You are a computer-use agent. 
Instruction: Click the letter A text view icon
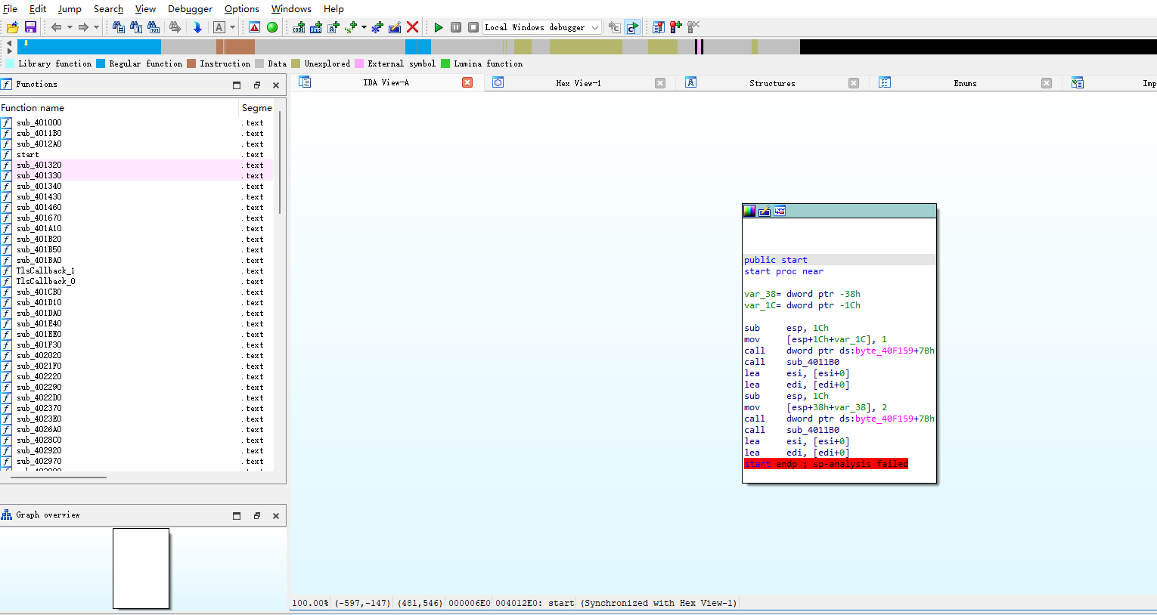pyautogui.click(x=219, y=27)
